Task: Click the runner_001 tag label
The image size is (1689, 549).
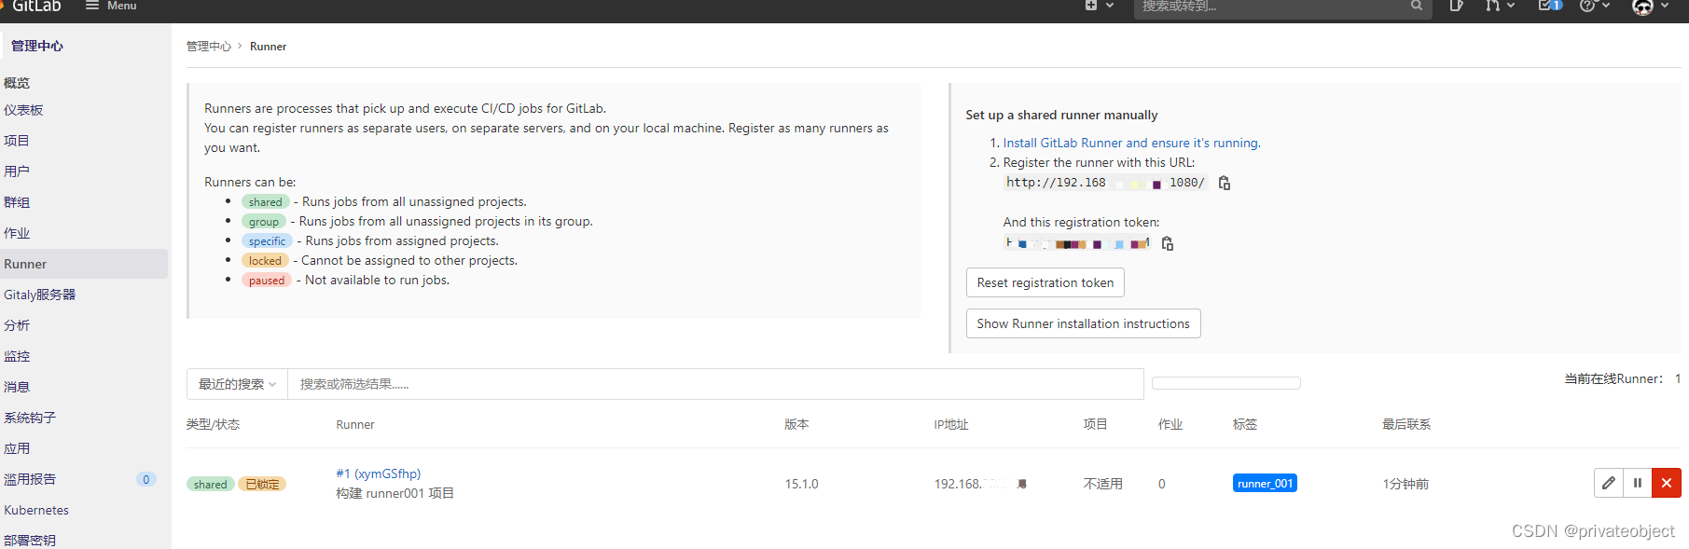Action: coord(1266,483)
